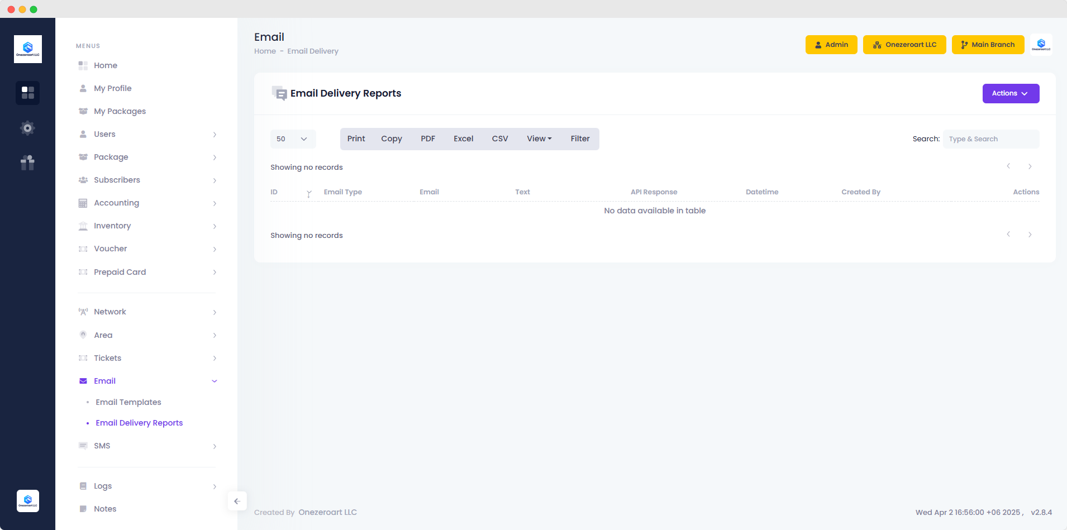Select Email Delivery Reports submenu item
This screenshot has height=530, width=1067.
pos(139,423)
